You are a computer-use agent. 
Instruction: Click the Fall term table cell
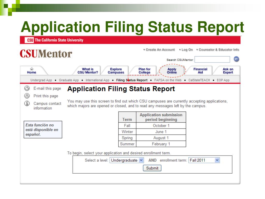coord(127,126)
